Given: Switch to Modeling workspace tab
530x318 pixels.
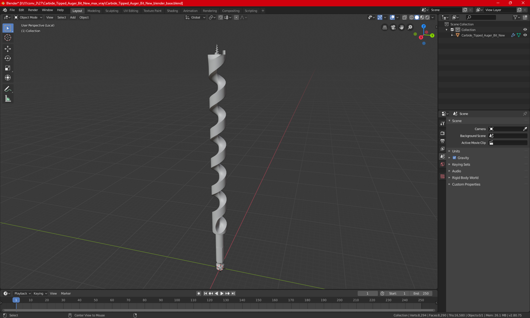Looking at the screenshot, I should click(94, 11).
